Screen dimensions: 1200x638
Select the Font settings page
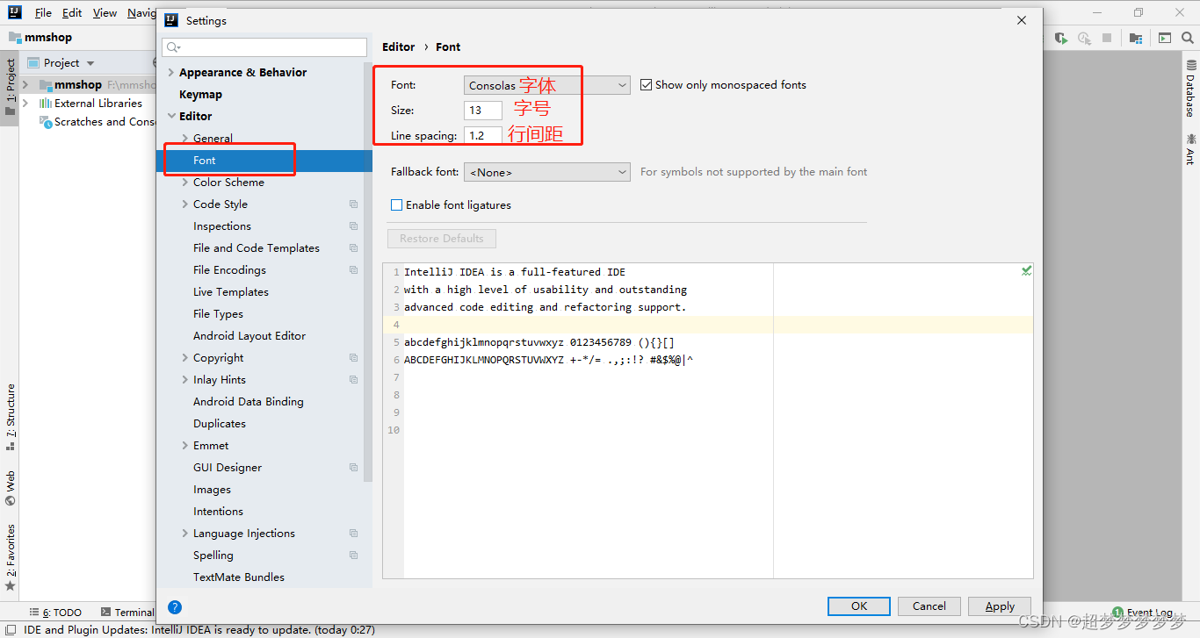264,161
